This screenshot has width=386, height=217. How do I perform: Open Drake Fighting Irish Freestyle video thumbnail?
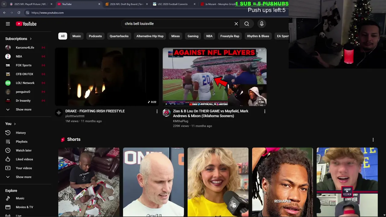tap(107, 77)
